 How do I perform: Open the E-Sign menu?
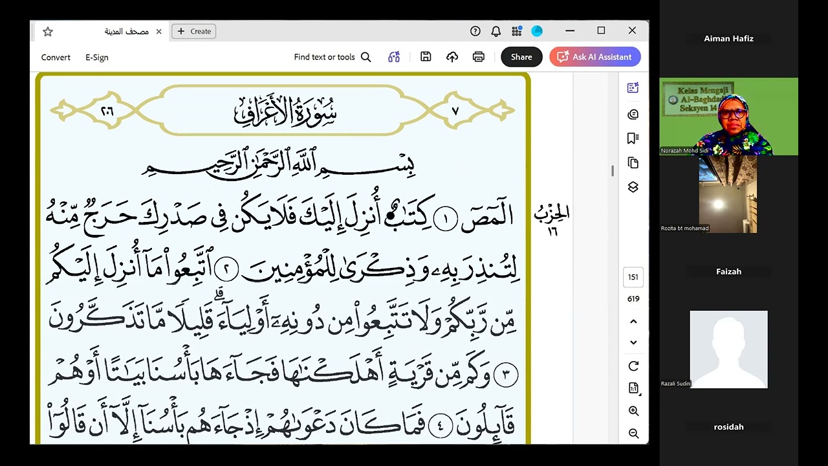click(97, 57)
